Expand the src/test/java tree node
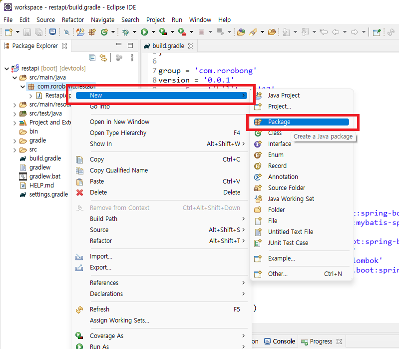Viewport: 399px width, 349px height. click(x=15, y=113)
